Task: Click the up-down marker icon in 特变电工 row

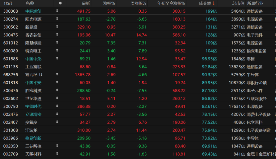Action: click(x=57, y=50)
